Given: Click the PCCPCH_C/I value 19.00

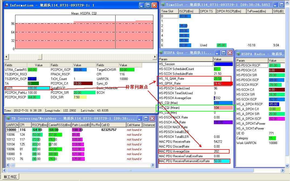Looking at the screenshot, I should tap(83, 83).
